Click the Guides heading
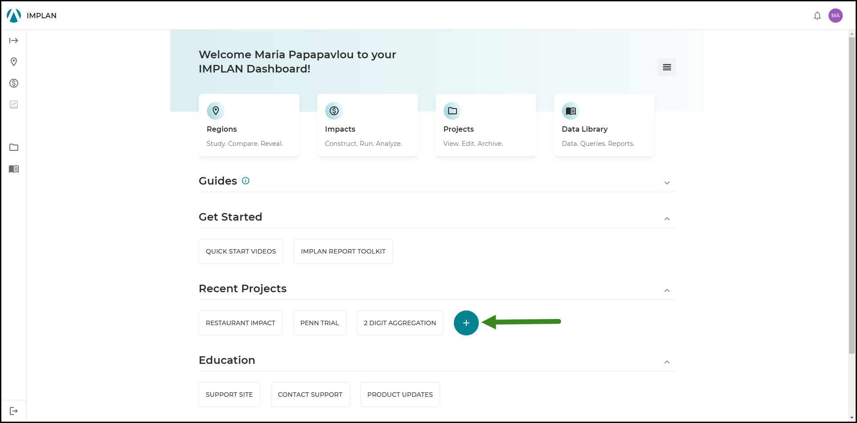The height and width of the screenshot is (423, 857). (218, 181)
